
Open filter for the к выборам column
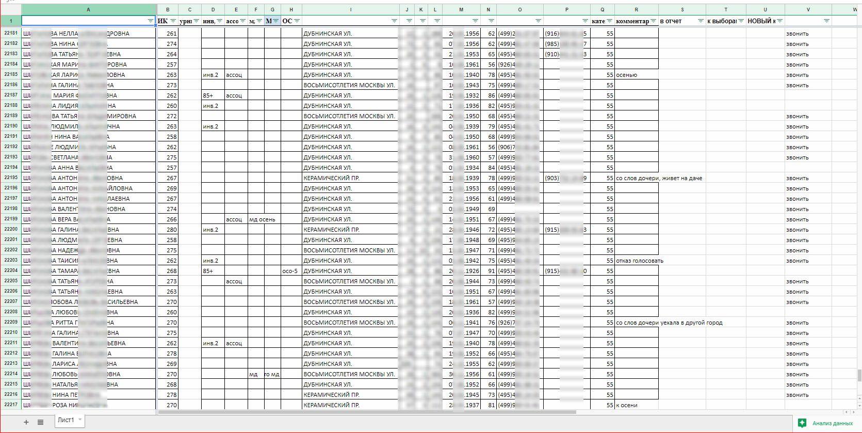click(741, 21)
